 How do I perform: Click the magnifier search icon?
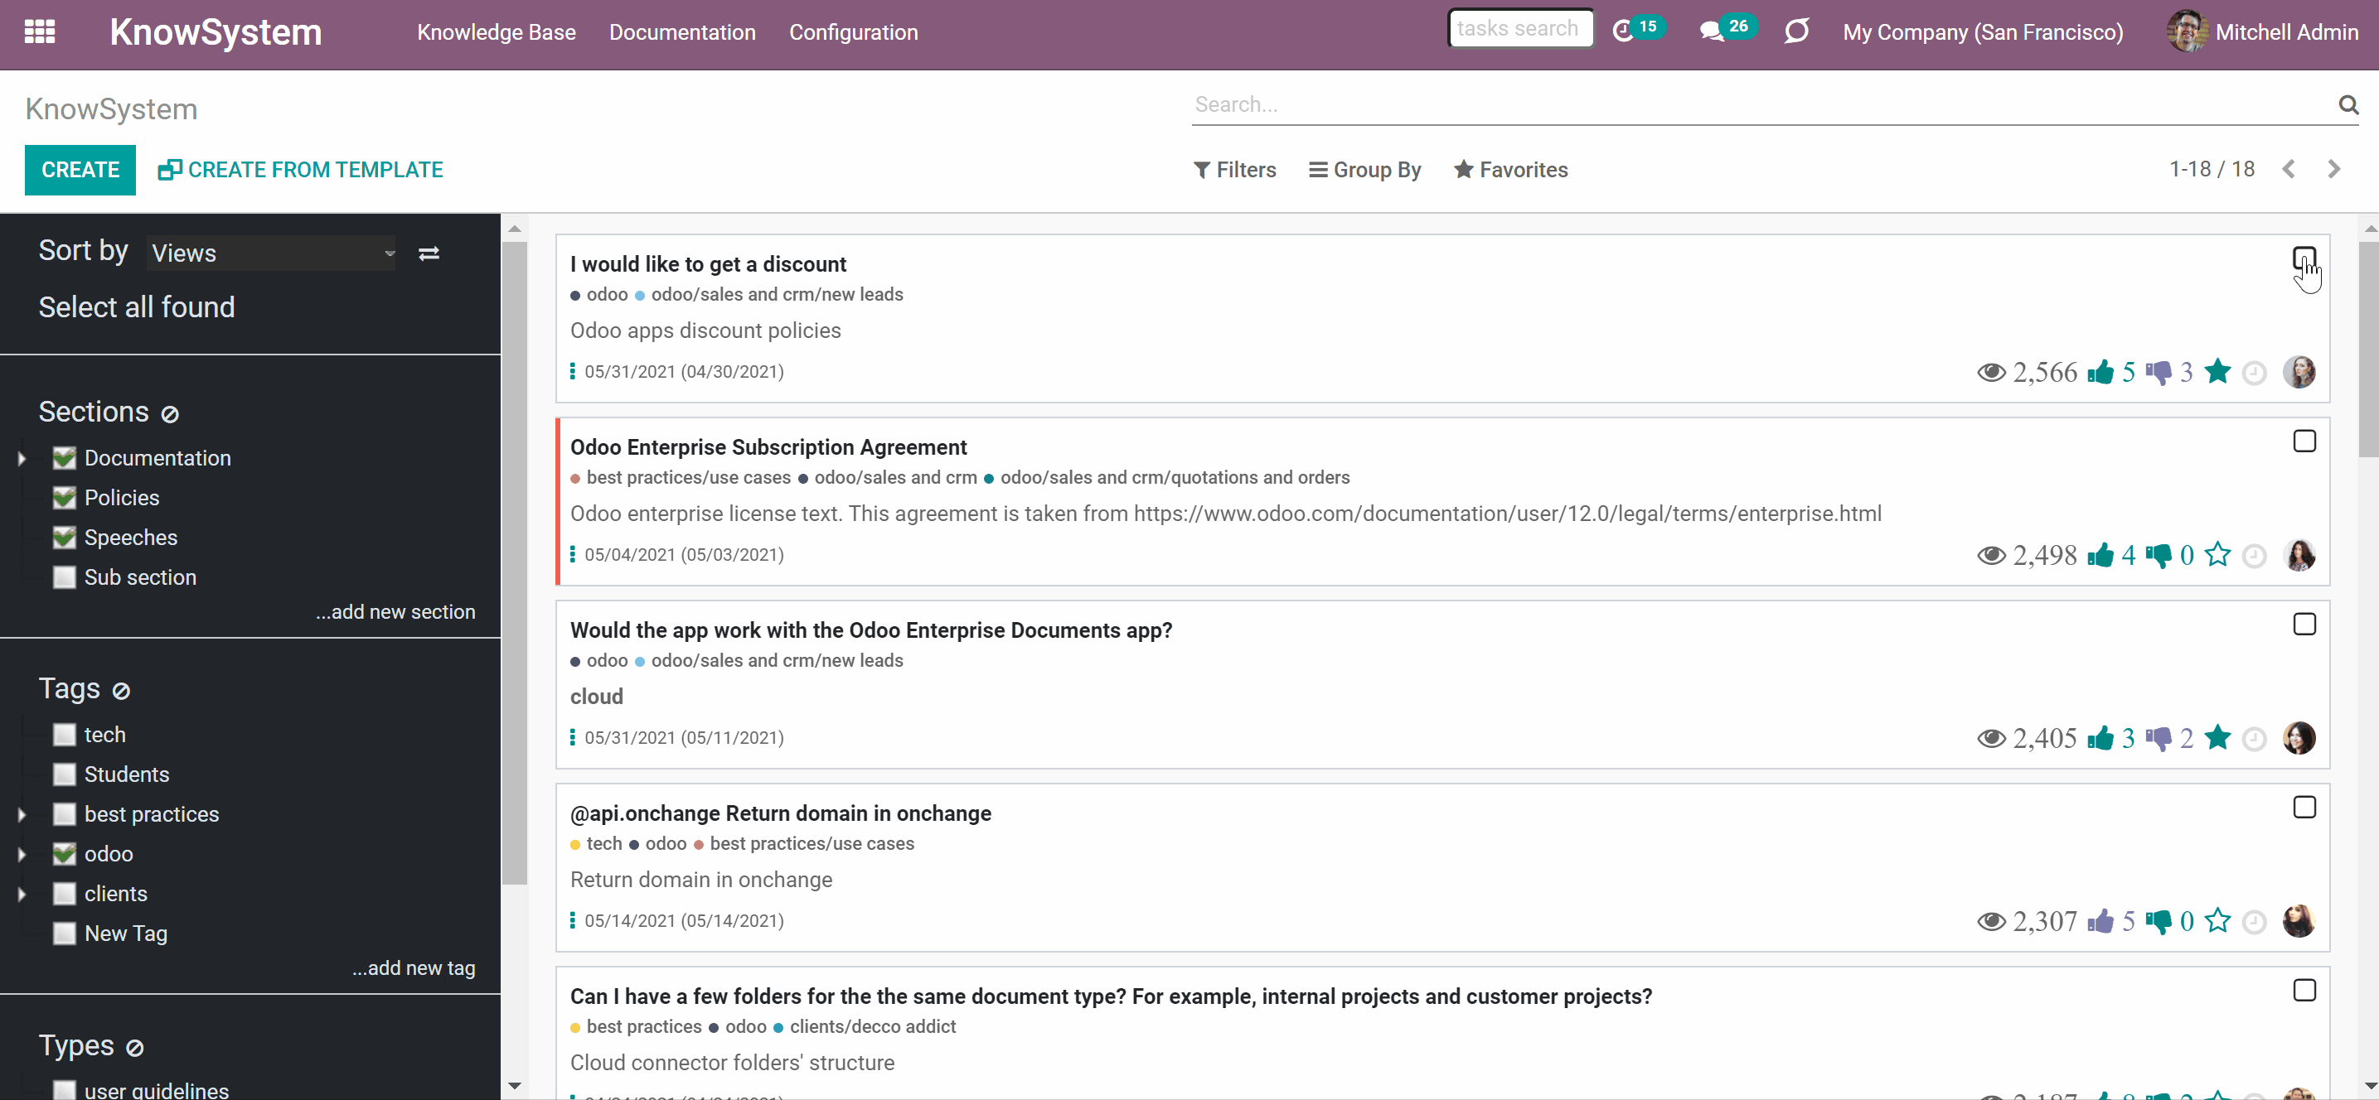coord(2348,104)
